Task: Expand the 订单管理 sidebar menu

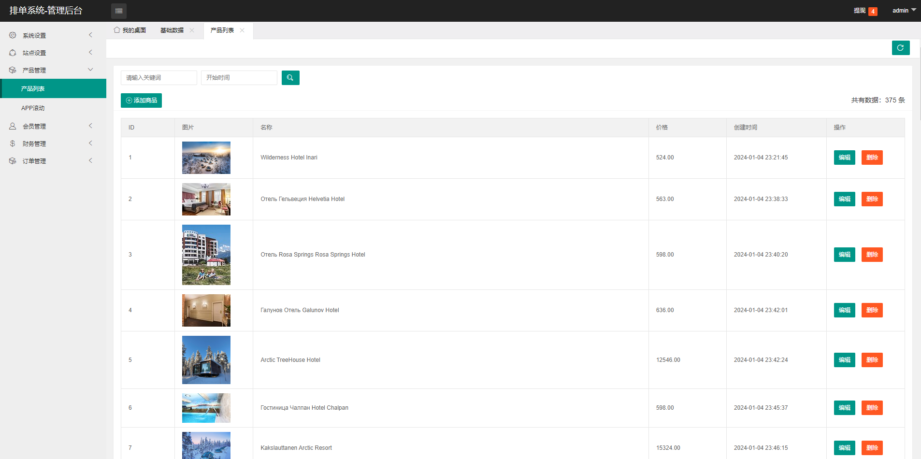Action: tap(53, 161)
